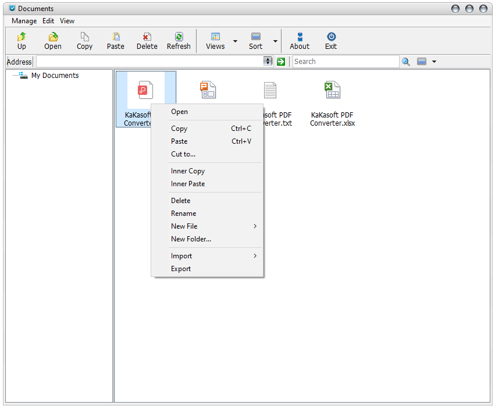Click the Delete toolbar icon
The height and width of the screenshot is (409, 495).
pos(147,37)
